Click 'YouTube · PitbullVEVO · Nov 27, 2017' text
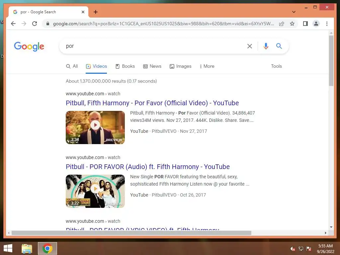The image size is (340, 255). click(x=168, y=131)
